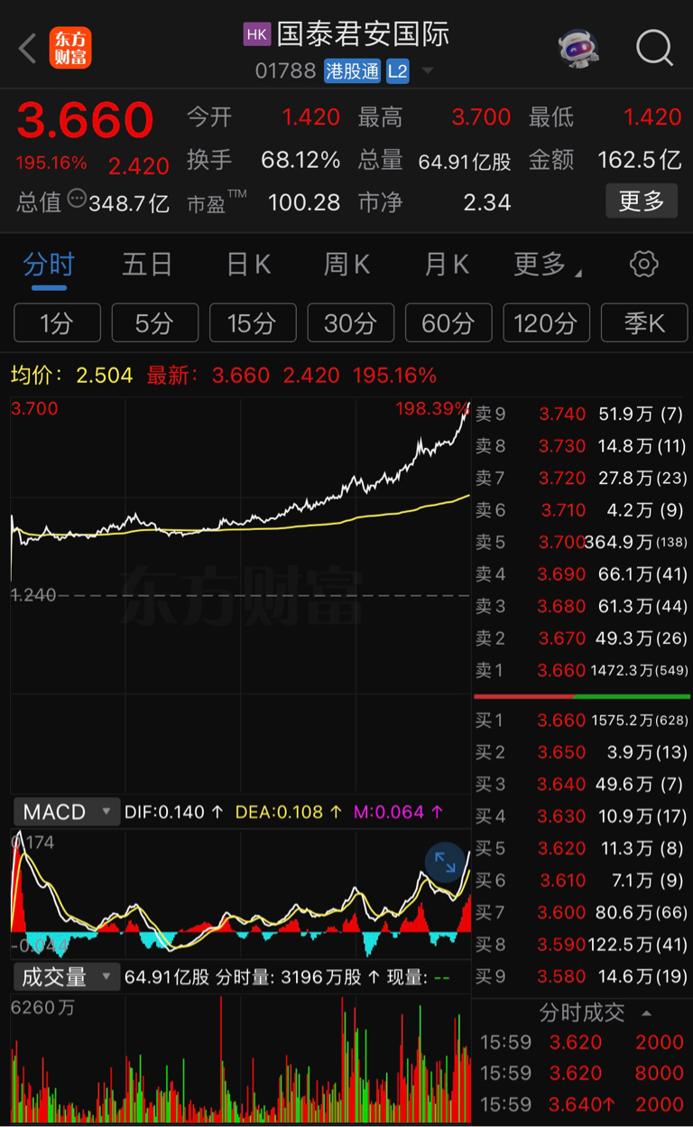Tap the 市净 2.34 value
Image resolution: width=693 pixels, height=1127 pixels.
[487, 202]
